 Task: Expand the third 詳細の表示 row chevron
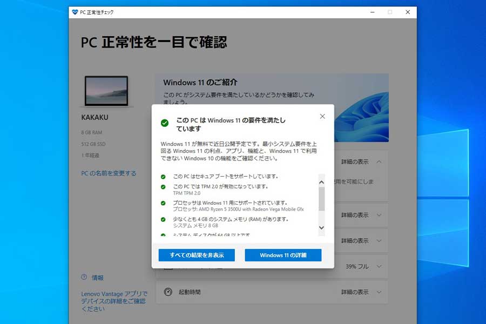379,241
